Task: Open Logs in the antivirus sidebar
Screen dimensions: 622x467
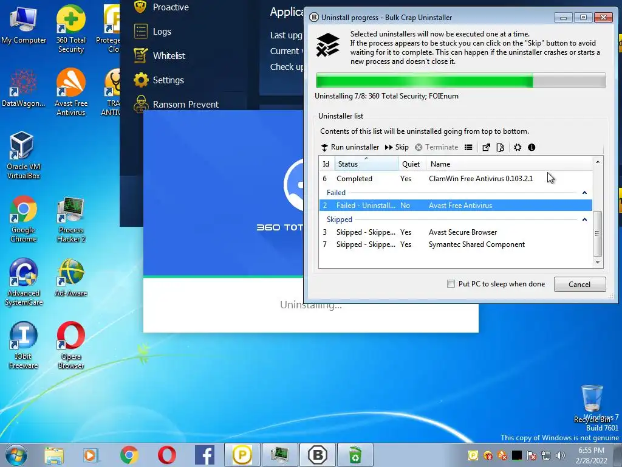Action: [x=162, y=32]
